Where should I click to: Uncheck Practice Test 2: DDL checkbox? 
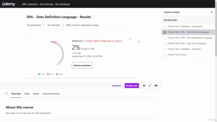[165, 32]
